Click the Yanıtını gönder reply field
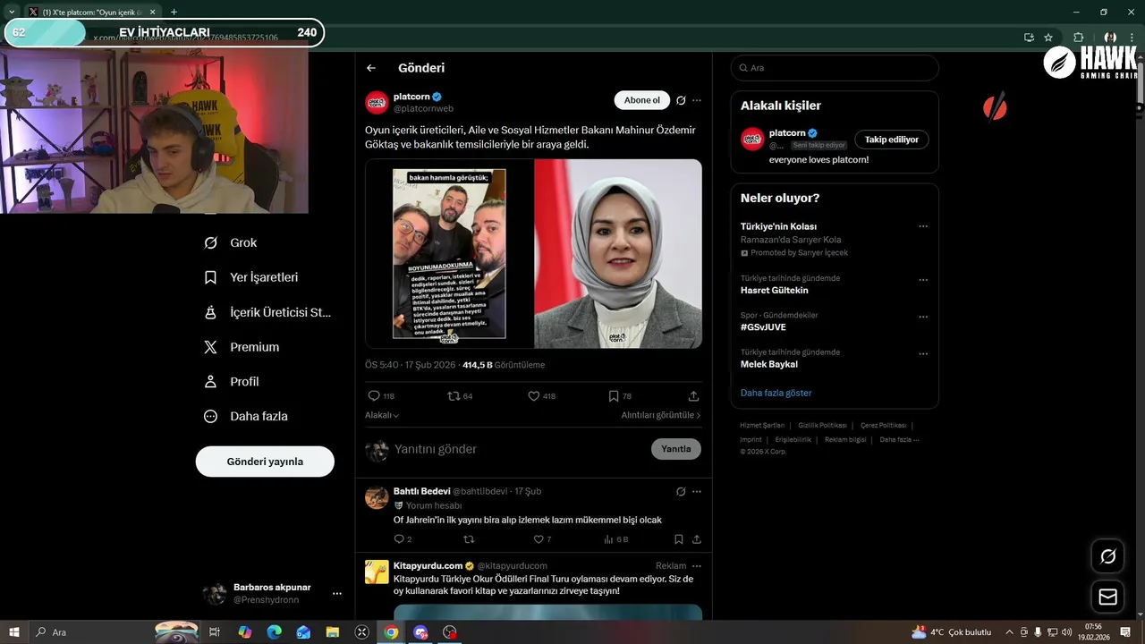The height and width of the screenshot is (644, 1145). 519,449
